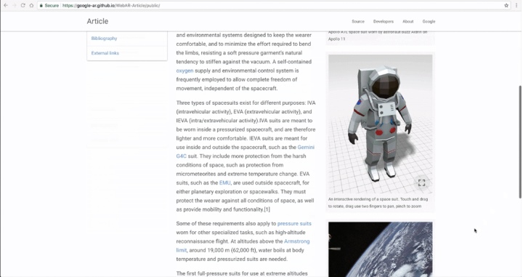Expand astronaut model to fullscreen
This screenshot has height=277, width=523.
[x=421, y=182]
